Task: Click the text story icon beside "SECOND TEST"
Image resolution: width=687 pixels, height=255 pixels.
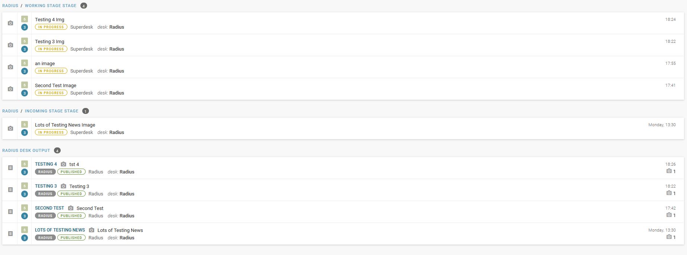Action: coord(10,211)
